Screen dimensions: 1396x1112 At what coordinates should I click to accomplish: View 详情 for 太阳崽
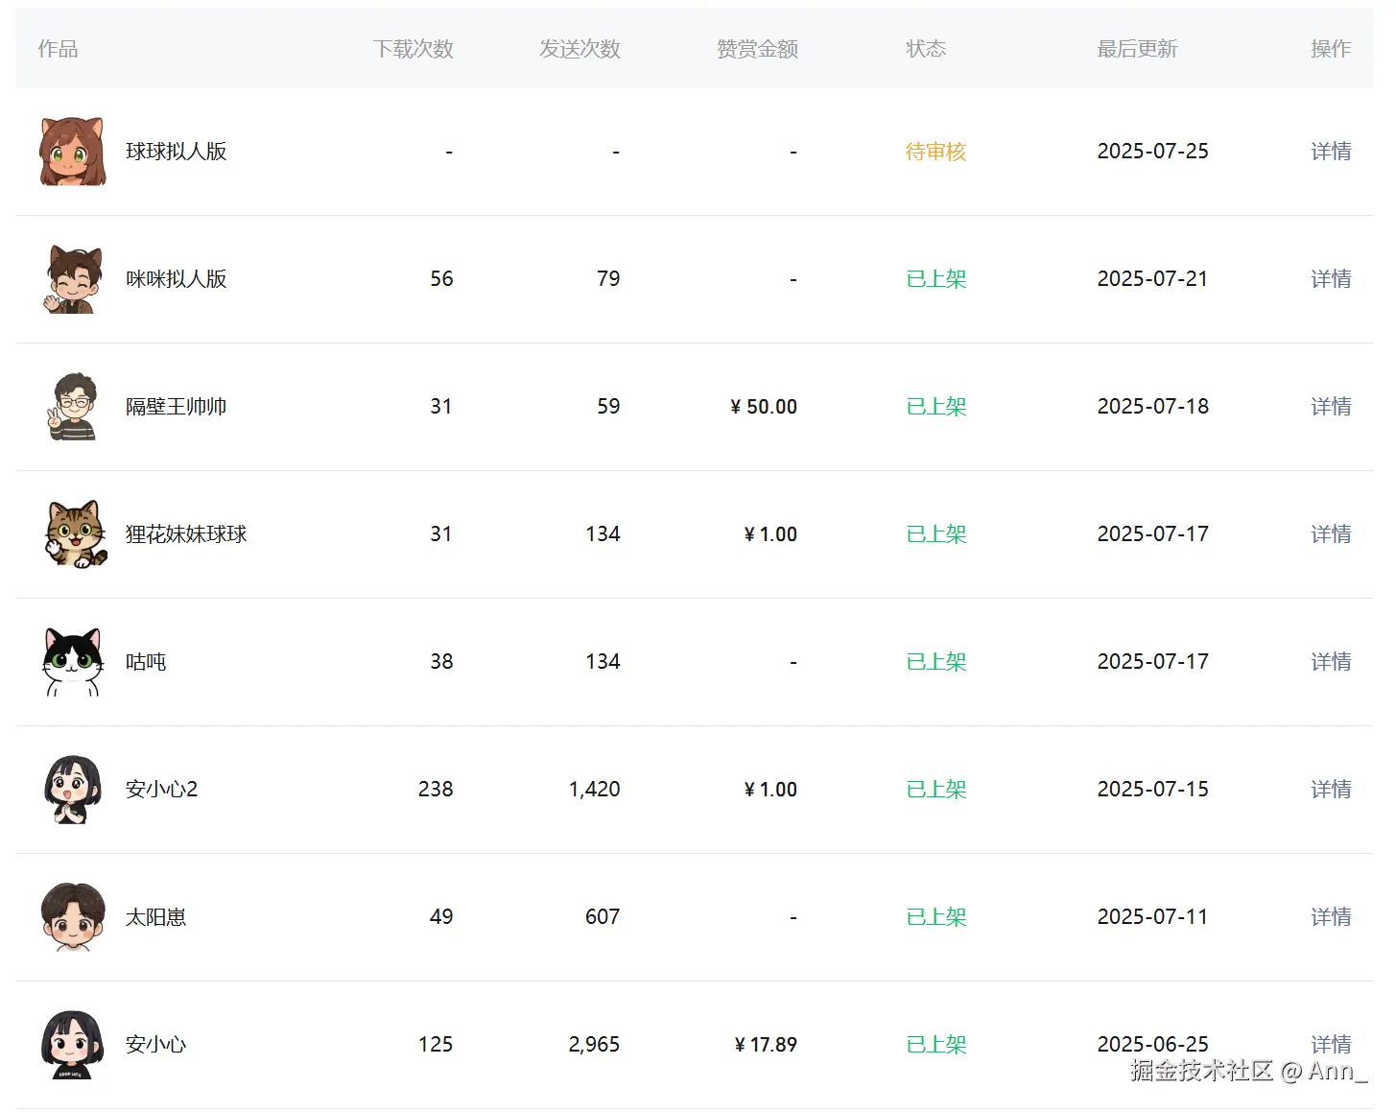1330,917
